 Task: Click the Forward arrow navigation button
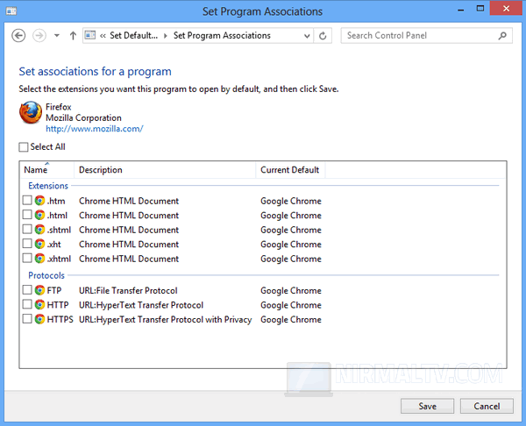[39, 36]
